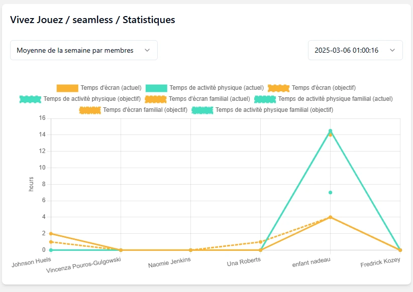Click the 'Temps d'écran (actuel)' legend label
The image size is (413, 292).
(x=111, y=88)
